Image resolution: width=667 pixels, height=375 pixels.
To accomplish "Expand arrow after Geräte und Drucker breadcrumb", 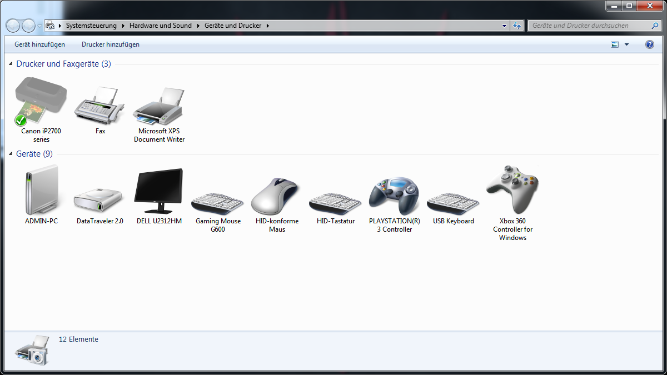I will pos(267,26).
